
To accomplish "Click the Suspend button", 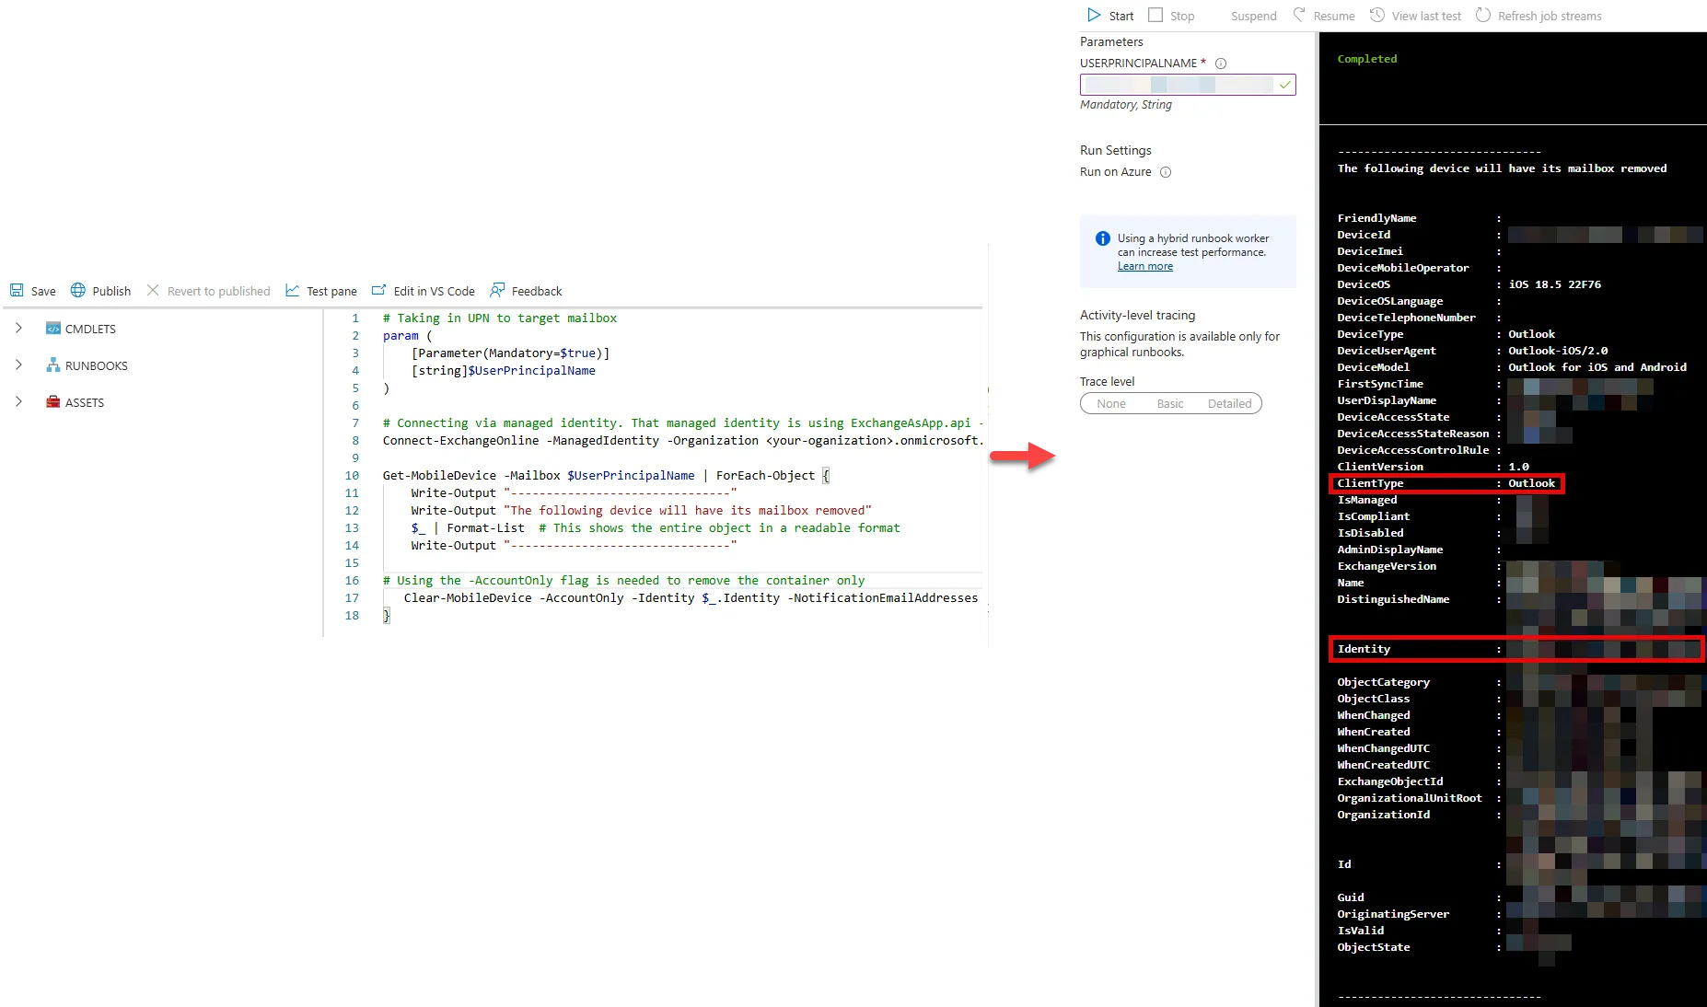I will 1252,15.
